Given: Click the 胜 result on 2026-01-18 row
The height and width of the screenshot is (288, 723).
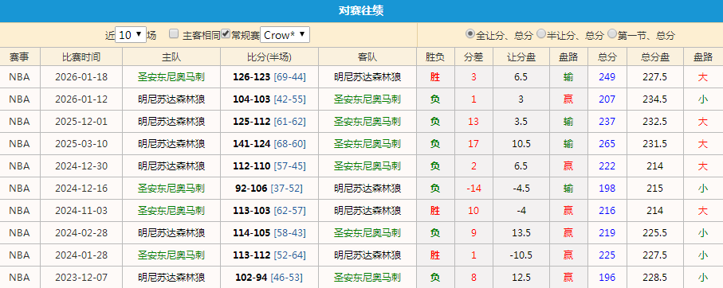Looking at the screenshot, I should 435,77.
